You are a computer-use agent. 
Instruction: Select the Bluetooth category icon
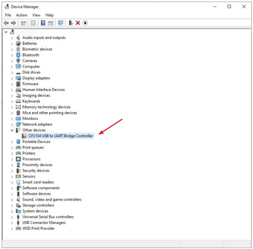point(18,55)
